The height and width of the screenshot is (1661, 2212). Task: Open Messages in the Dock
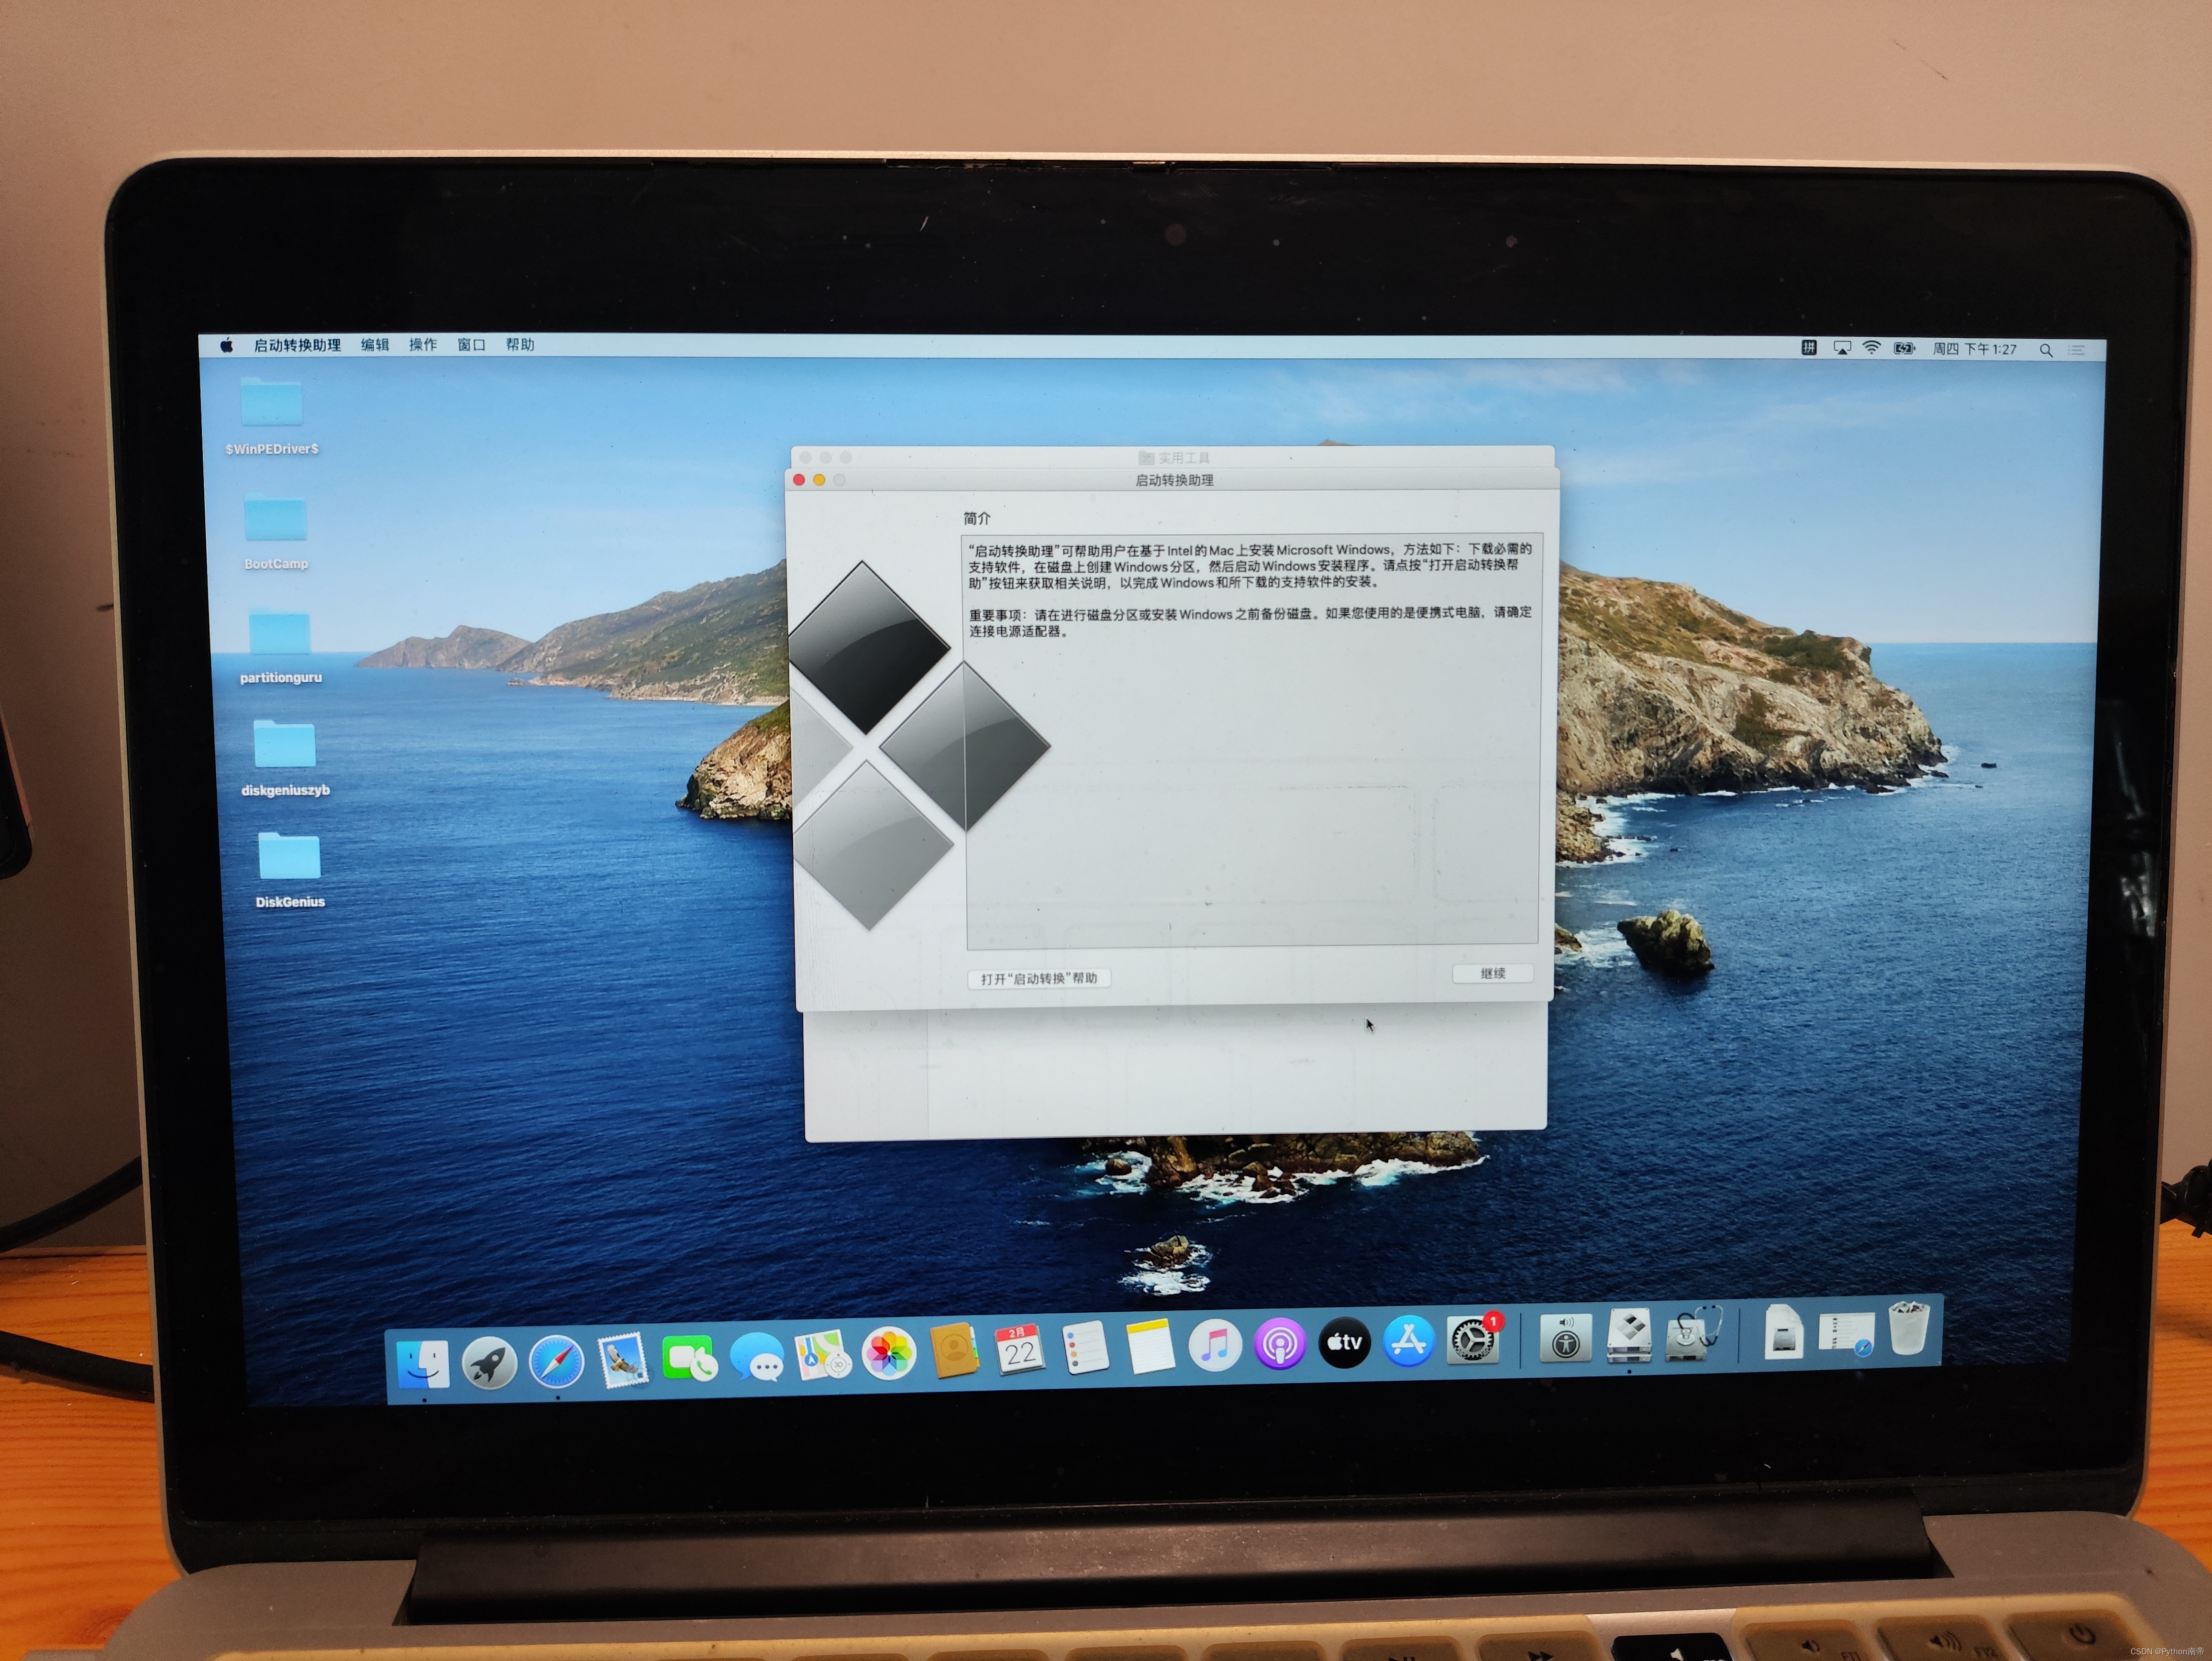point(756,1358)
